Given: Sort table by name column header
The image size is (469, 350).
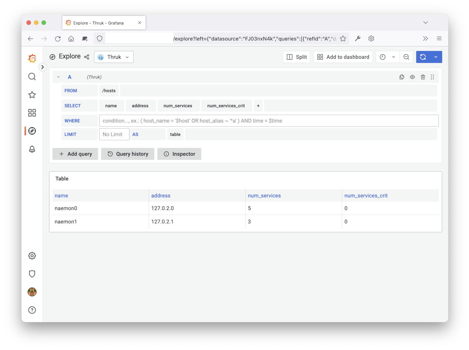Looking at the screenshot, I should (62, 196).
